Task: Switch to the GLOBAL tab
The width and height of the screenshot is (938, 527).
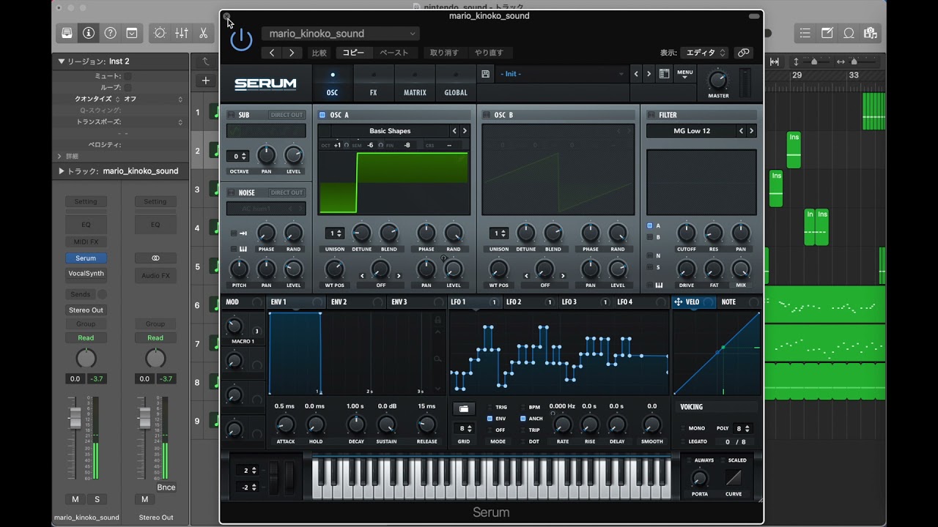Action: (456, 83)
